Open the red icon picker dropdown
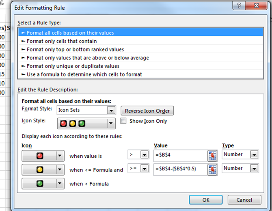This screenshot has width=272, height=211. coord(60,155)
